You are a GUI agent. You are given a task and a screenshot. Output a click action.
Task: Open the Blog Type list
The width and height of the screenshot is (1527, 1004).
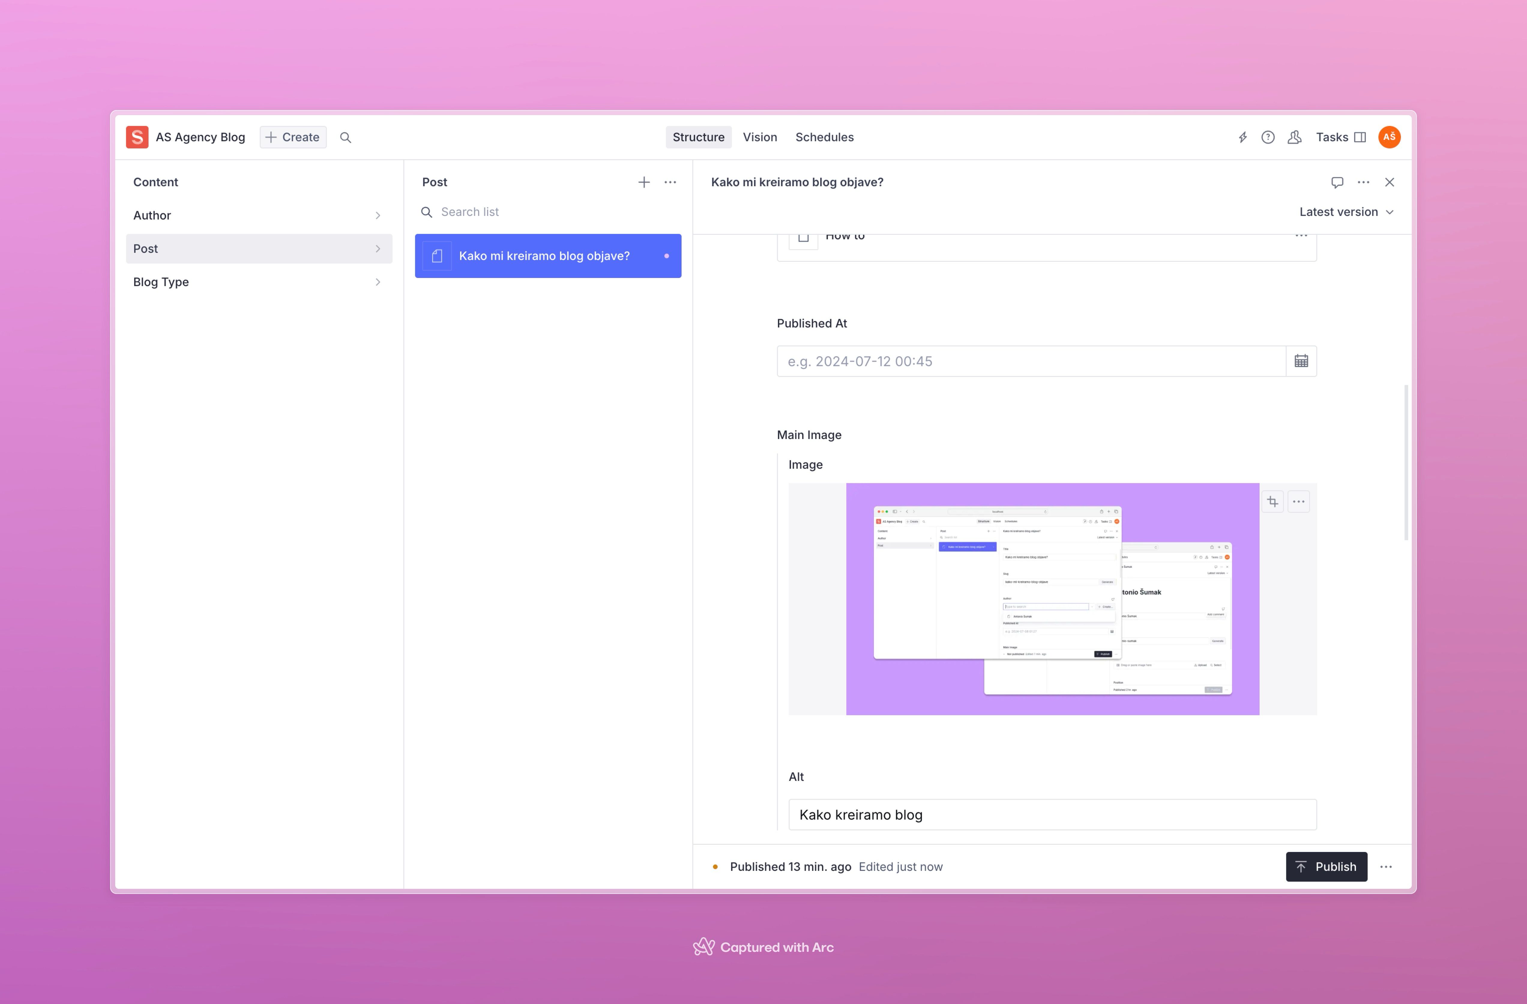click(x=259, y=282)
